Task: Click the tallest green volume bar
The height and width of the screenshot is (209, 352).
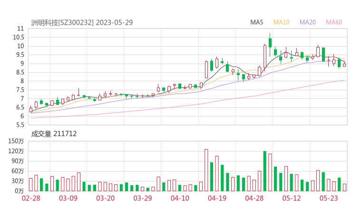Action: [265, 171]
